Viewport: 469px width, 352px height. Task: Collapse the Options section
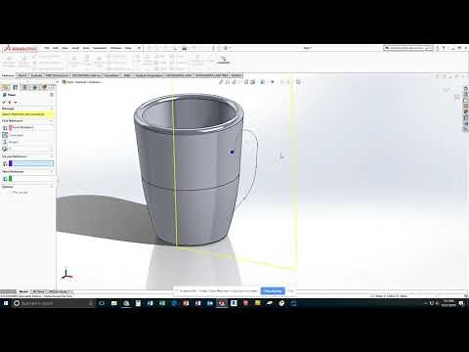coord(52,187)
